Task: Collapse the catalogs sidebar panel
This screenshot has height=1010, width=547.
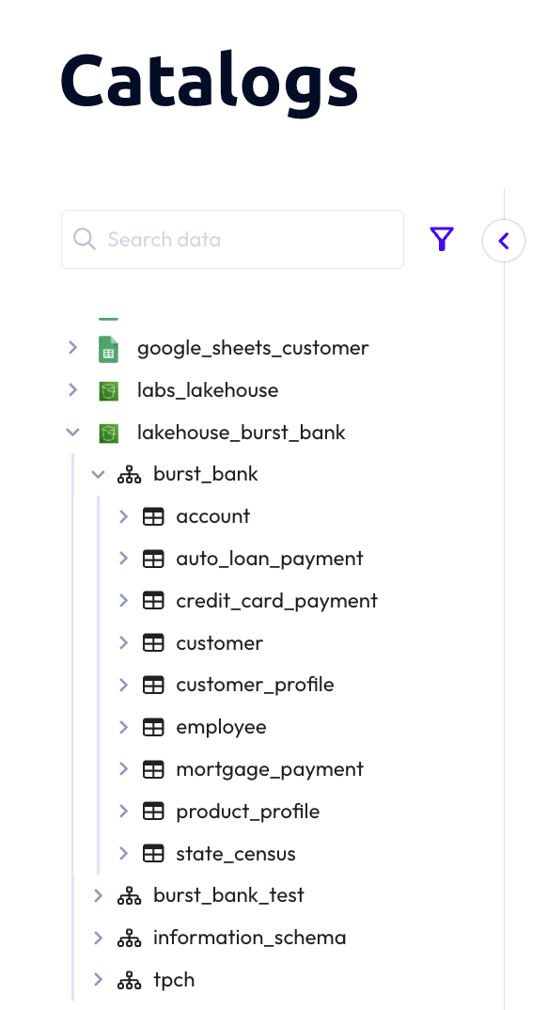Action: coord(504,241)
